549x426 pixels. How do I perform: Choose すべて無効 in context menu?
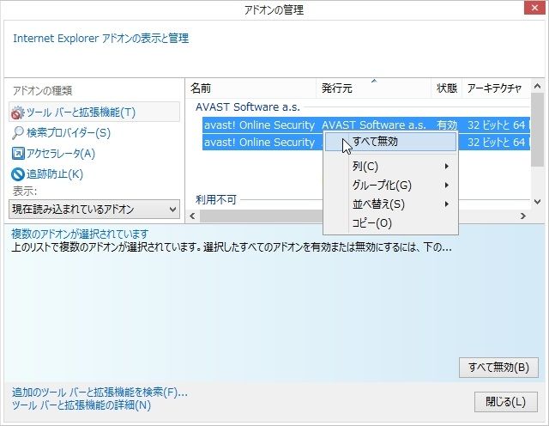(391, 142)
